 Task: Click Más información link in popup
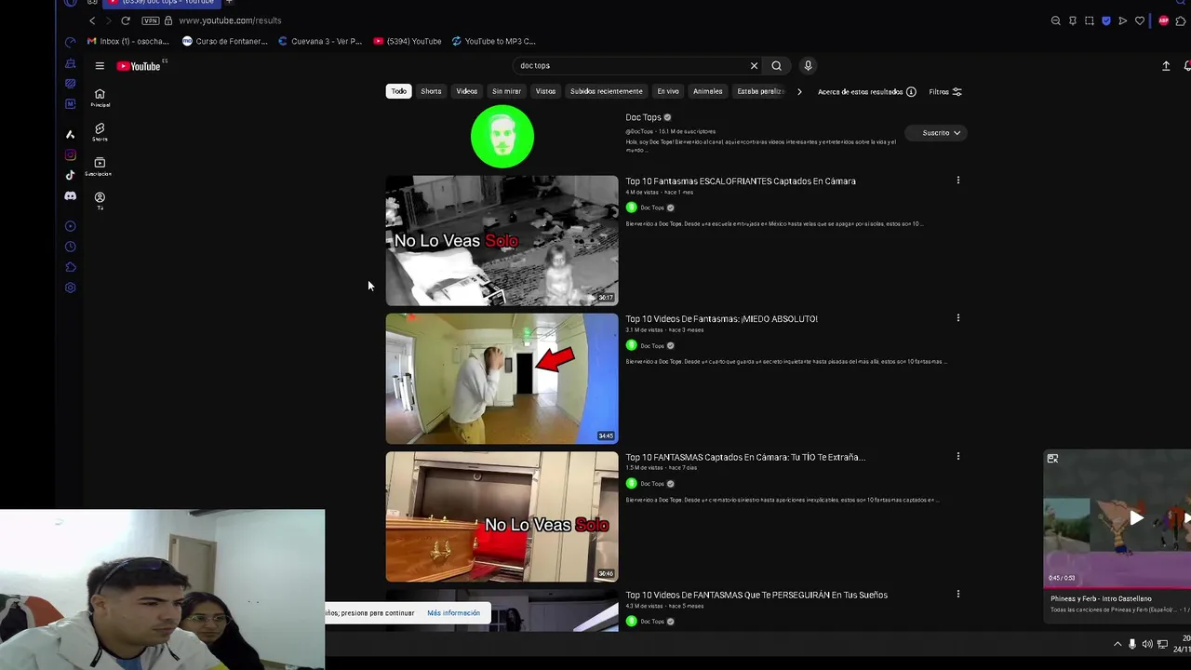point(454,613)
